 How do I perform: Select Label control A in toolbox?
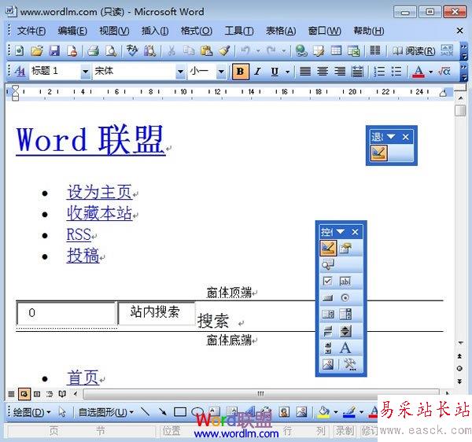click(345, 348)
